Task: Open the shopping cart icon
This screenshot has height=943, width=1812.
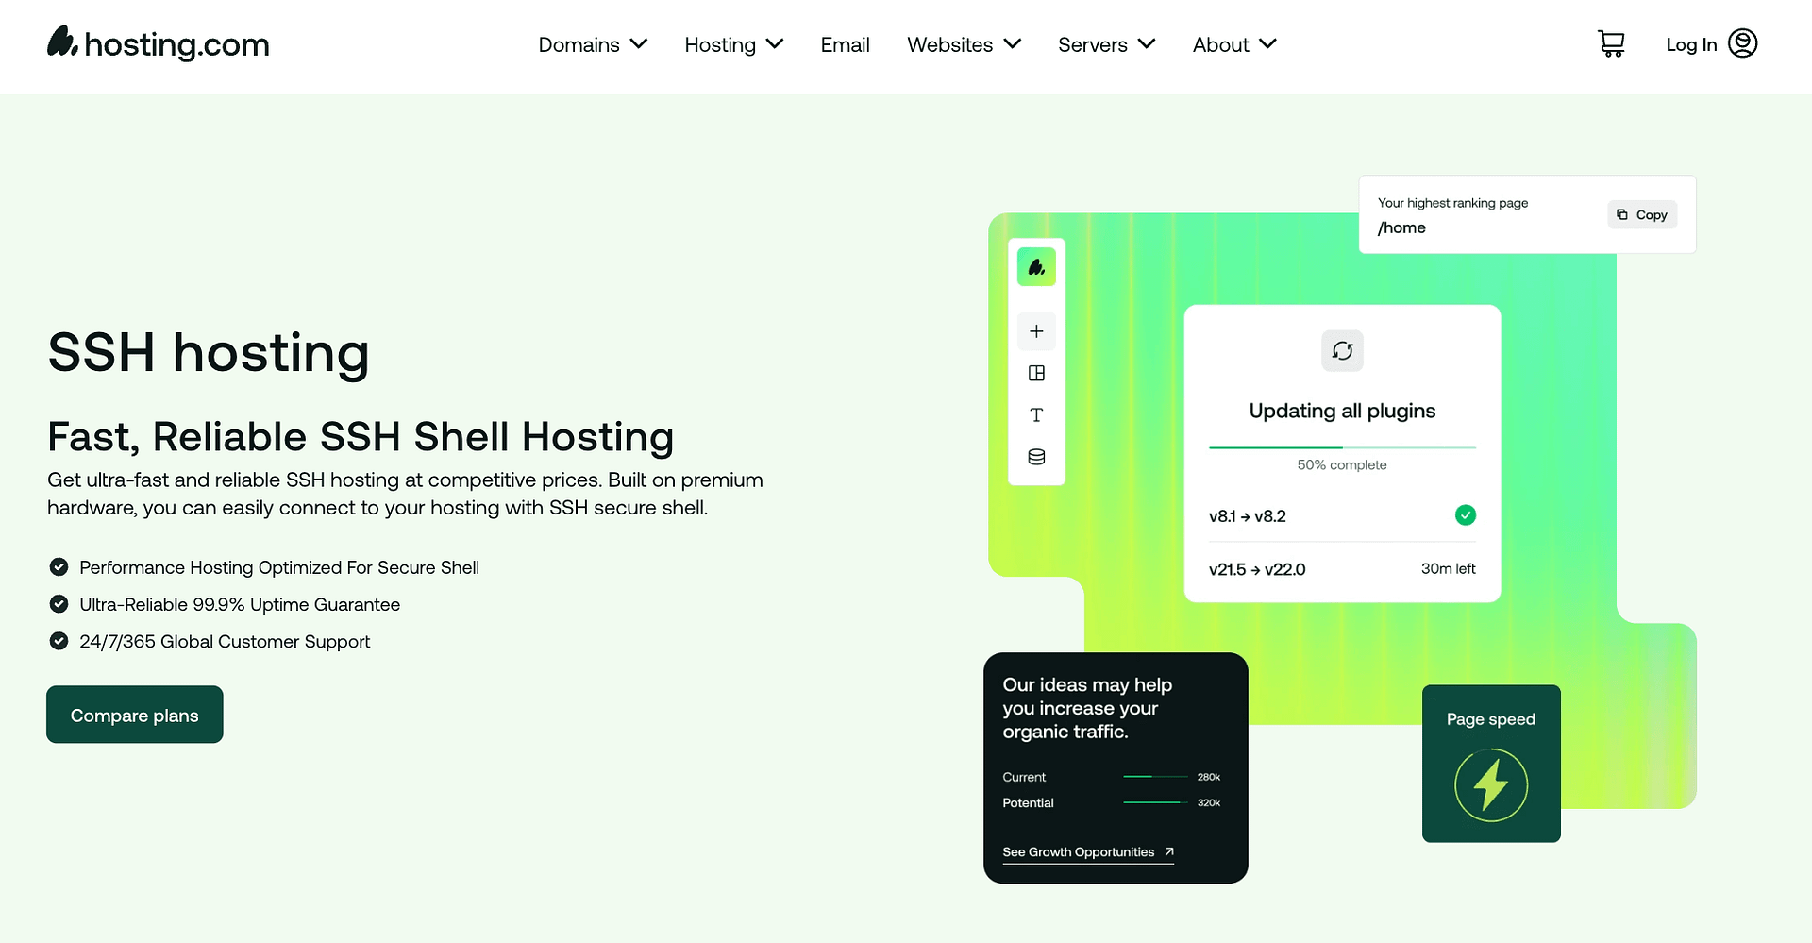Action: click(x=1611, y=43)
